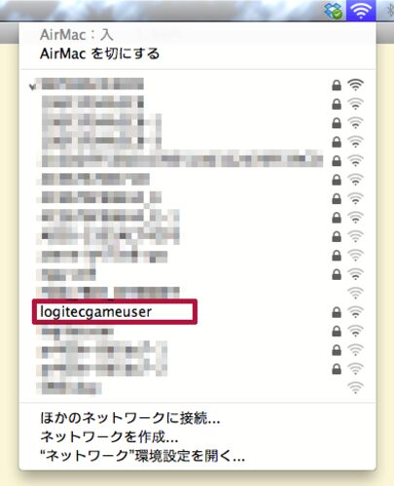The height and width of the screenshot is (486, 394).
Task: Select the checkmarked connected network name
Action: [90, 84]
